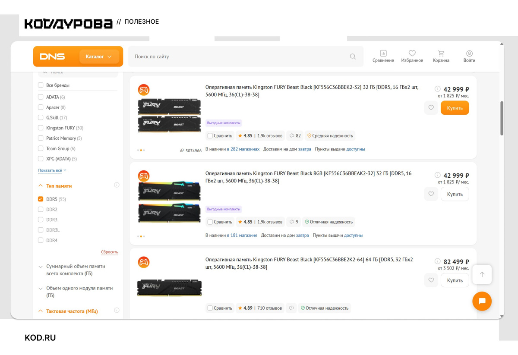
Task: Add 64 ГБ product to favorites
Action: point(431,280)
